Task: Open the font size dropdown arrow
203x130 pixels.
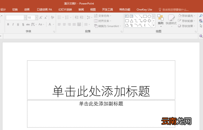Action: click(x=36, y=17)
